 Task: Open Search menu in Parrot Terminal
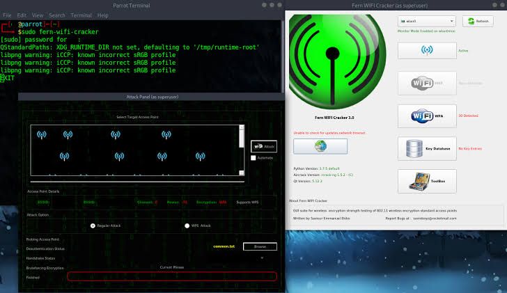[x=57, y=15]
